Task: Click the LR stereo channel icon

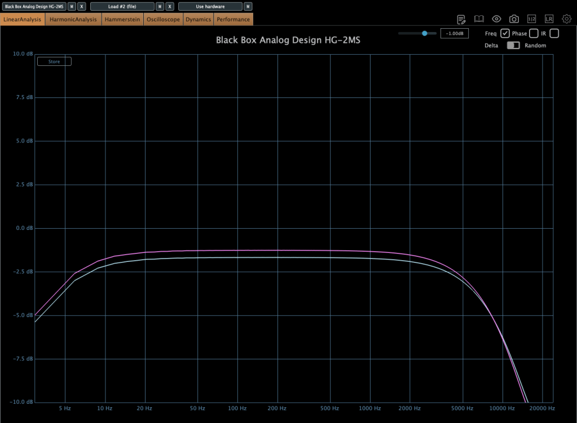Action: (x=549, y=19)
